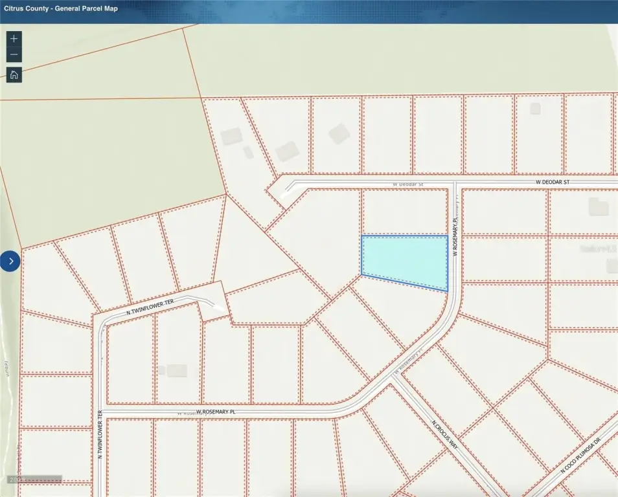Select the highlighted cyan parcel
Viewport: 618px width, 497px height.
point(404,260)
